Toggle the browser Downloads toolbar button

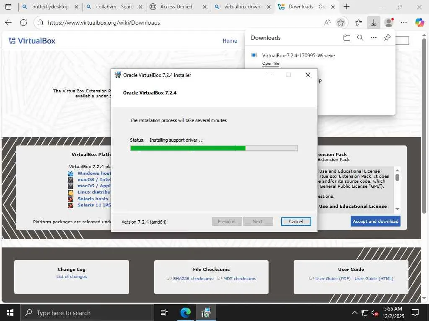click(x=373, y=23)
